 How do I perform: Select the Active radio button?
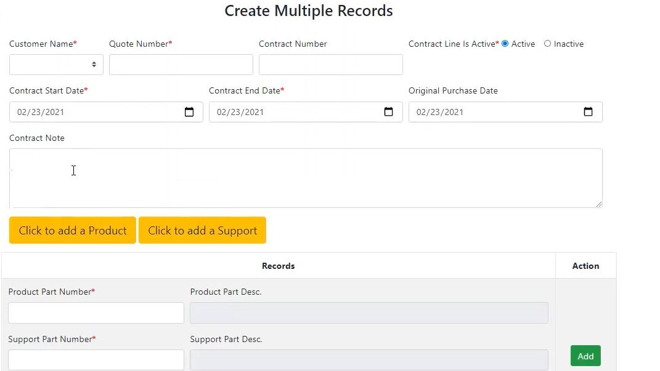pos(505,44)
